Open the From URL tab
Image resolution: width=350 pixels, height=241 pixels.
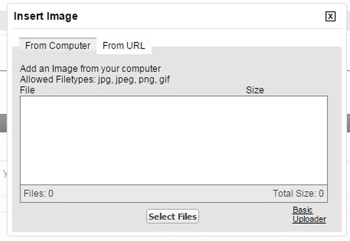[x=124, y=46]
